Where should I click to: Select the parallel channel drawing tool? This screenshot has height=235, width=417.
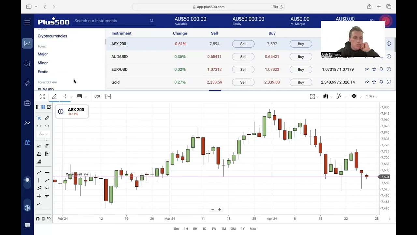[x=39, y=188]
